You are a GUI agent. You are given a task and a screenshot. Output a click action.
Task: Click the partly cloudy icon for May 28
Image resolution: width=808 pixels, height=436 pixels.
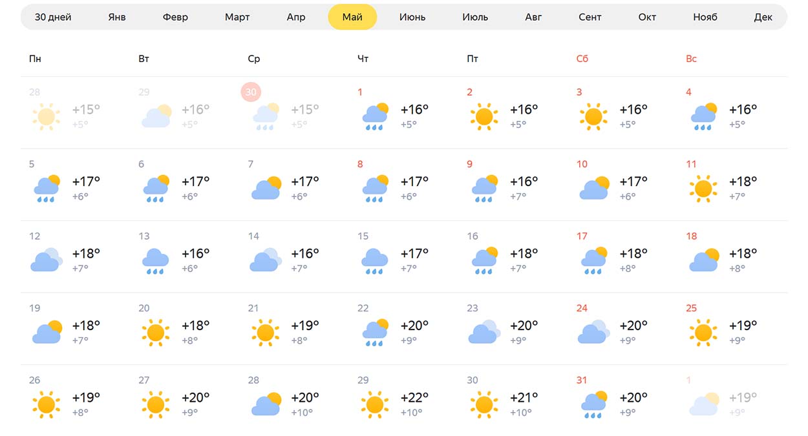266,404
